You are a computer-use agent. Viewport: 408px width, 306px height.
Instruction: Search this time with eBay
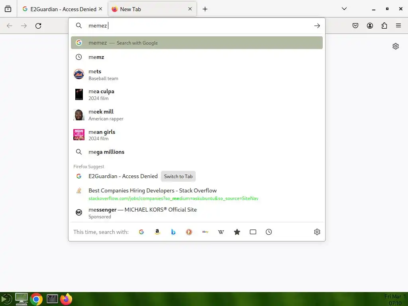[205, 232]
